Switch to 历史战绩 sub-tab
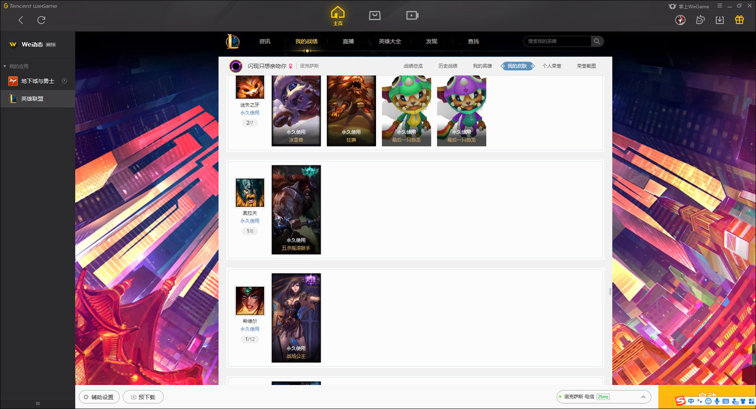Screen dimensions: 756x409 click(448, 66)
